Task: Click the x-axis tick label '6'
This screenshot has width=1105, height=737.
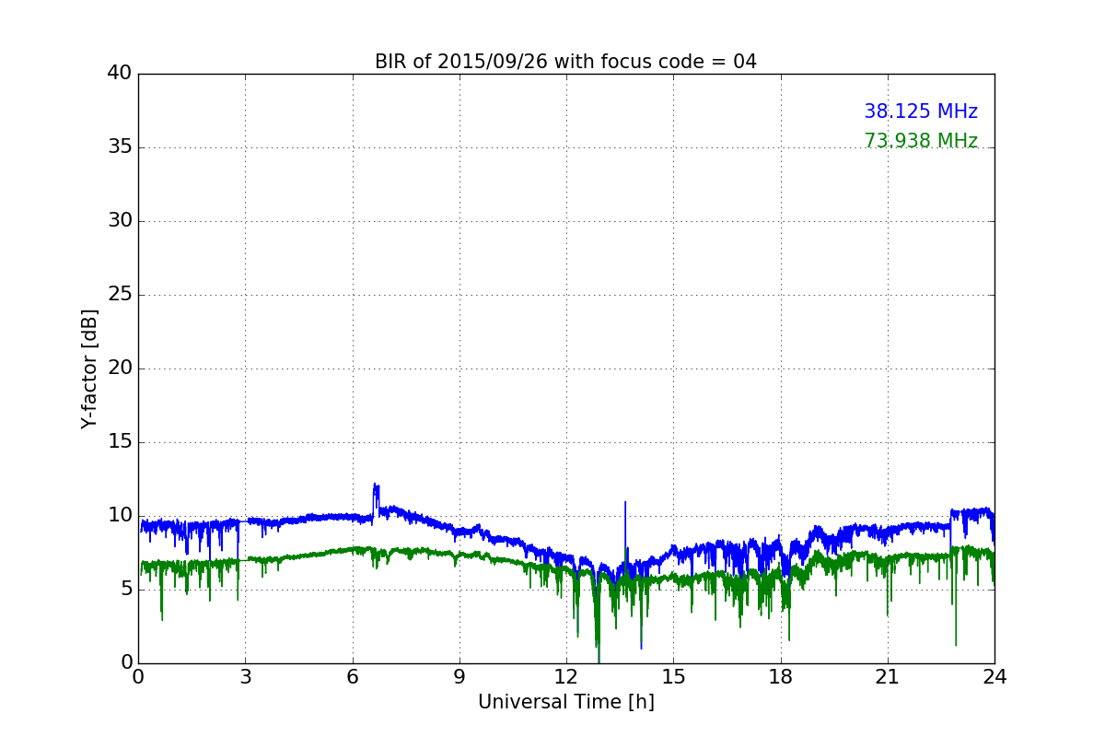Action: pyautogui.click(x=352, y=677)
